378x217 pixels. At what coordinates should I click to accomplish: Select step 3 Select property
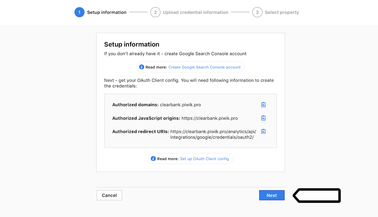click(x=276, y=12)
